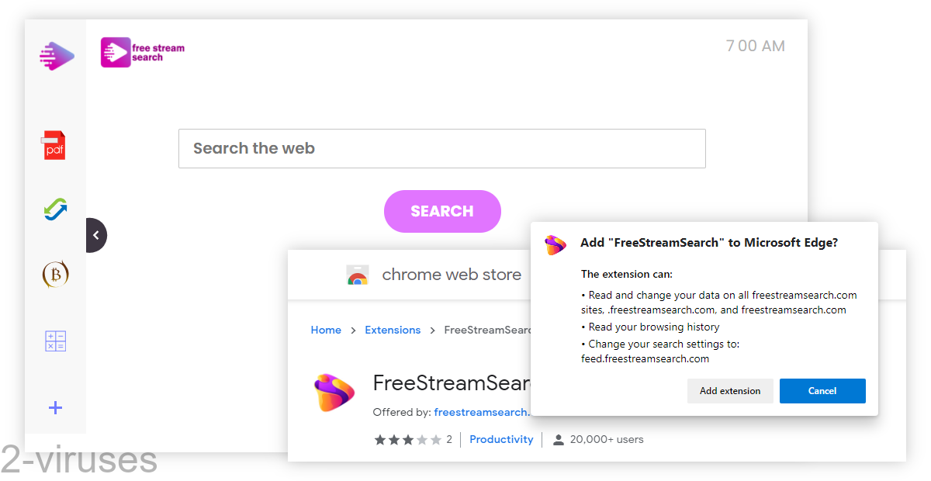Screen dimensions: 931x481
Task: Open the Productivity category link
Action: (x=501, y=439)
